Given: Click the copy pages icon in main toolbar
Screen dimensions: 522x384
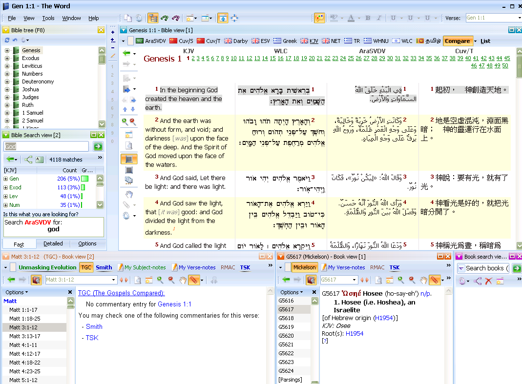Looking at the screenshot, I should click(128, 18).
